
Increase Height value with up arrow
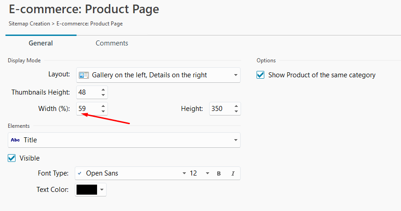click(236, 106)
